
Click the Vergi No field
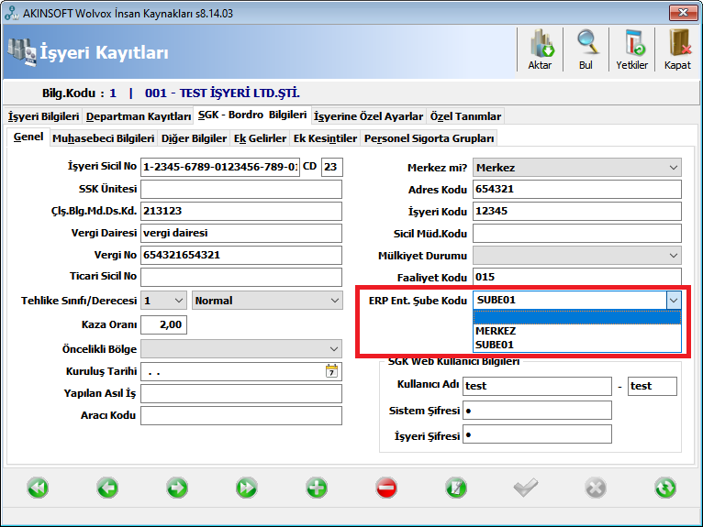(x=241, y=255)
